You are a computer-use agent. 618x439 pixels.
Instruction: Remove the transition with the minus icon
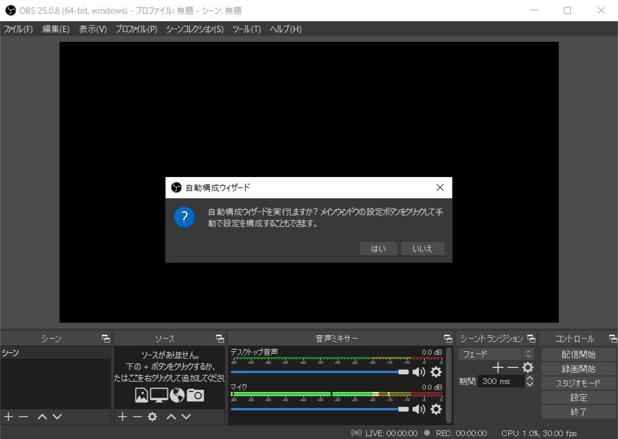(x=513, y=367)
